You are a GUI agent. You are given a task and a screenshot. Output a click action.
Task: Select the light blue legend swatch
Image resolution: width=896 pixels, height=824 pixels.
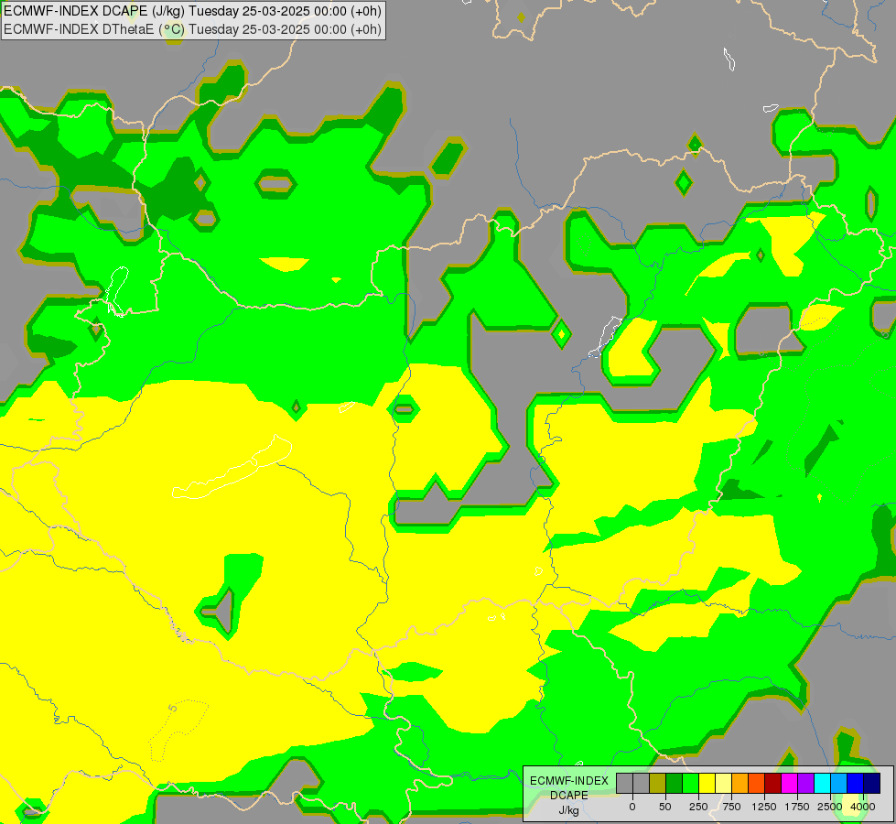click(x=839, y=783)
